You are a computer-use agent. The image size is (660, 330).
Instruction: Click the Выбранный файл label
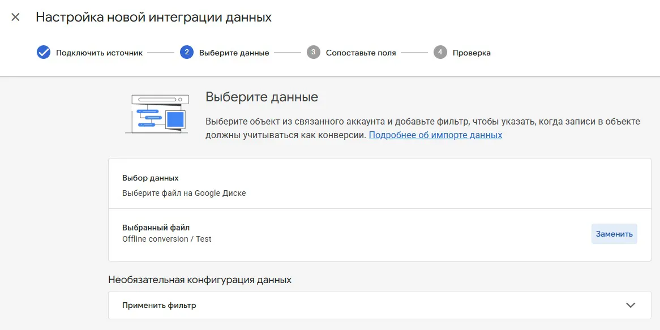[156, 228]
